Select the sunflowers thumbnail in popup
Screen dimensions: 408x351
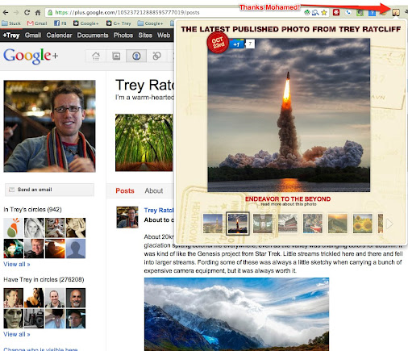pos(363,224)
